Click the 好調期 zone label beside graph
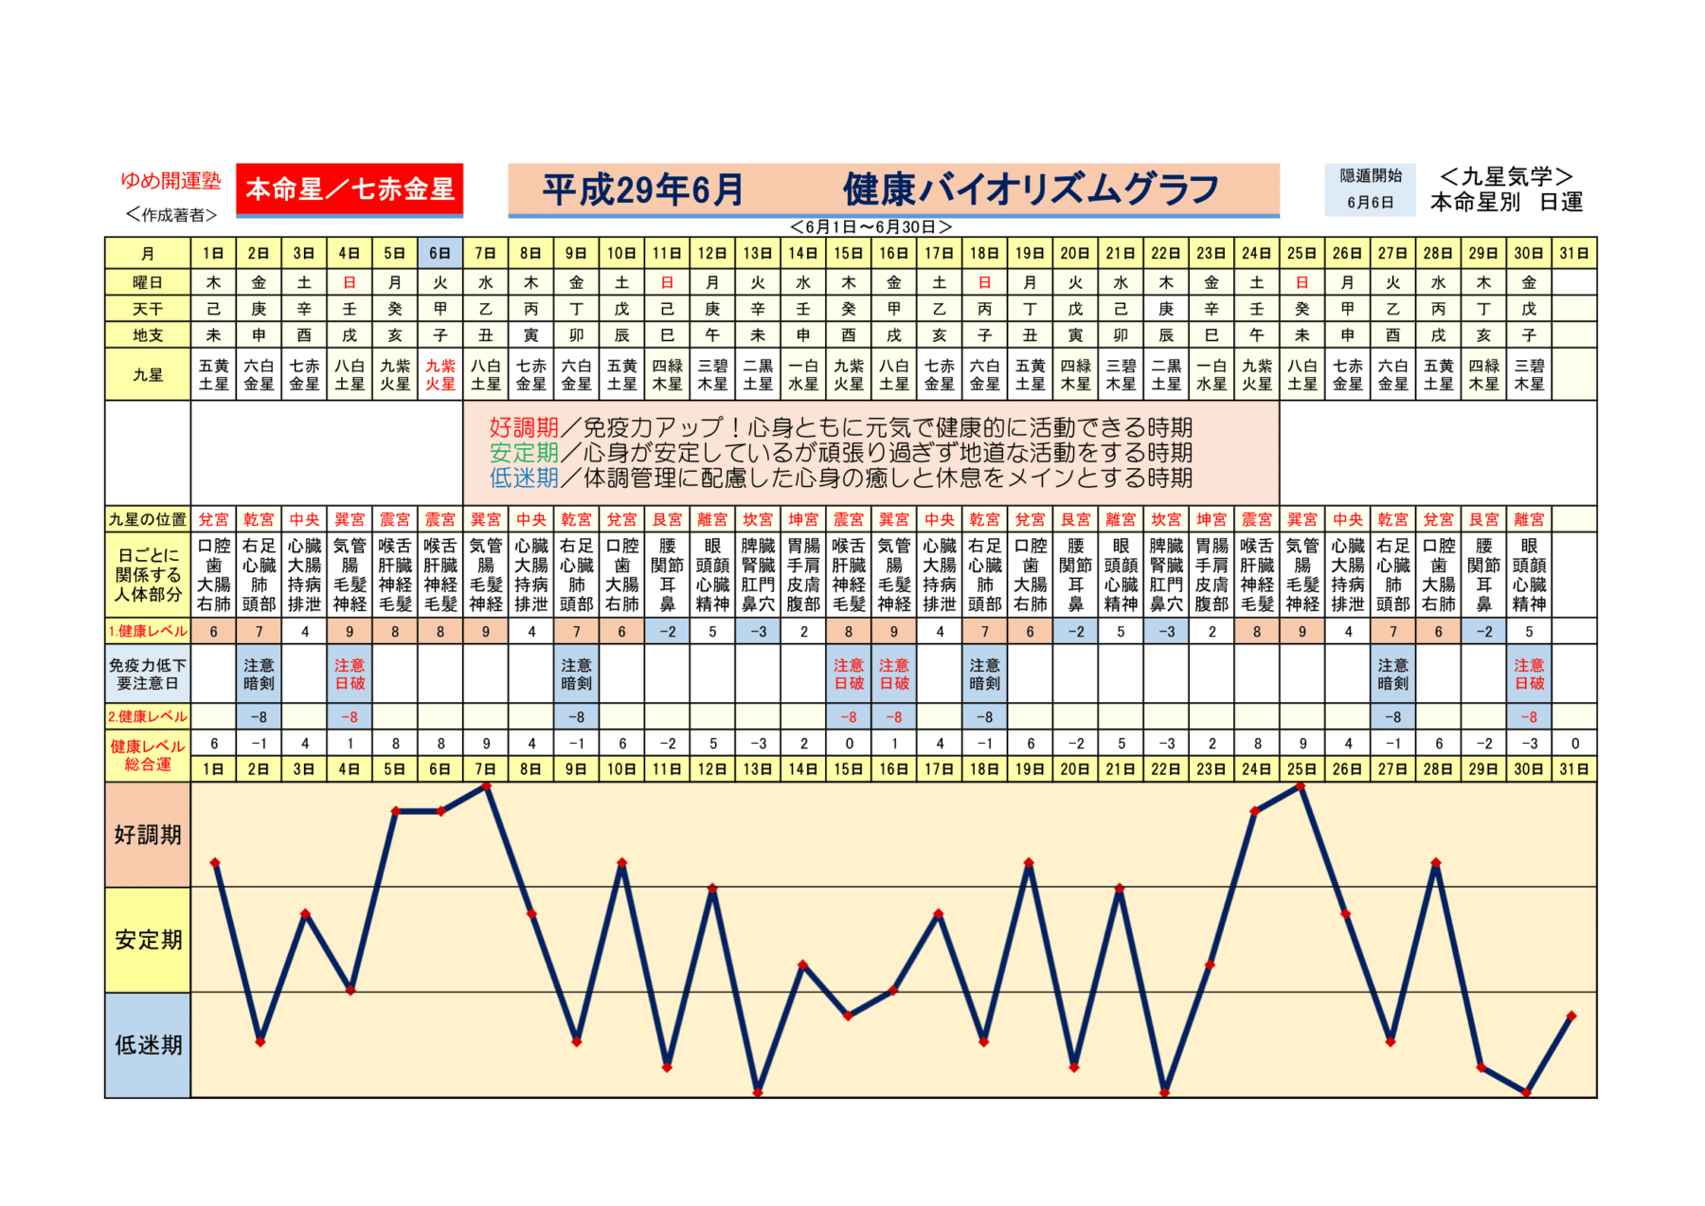 [x=148, y=835]
